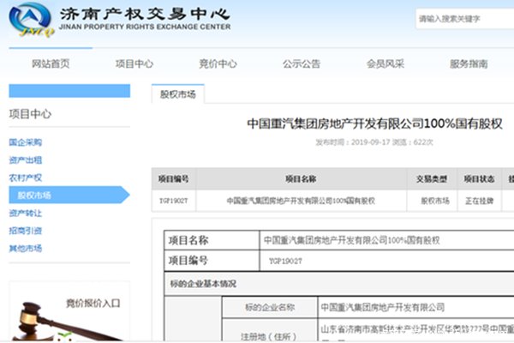Click the 正在挂牌 project status cell

pyautogui.click(x=480, y=200)
